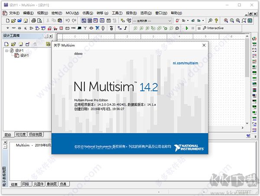Viewport: 260px width, 196px height.
Task: Switch to the 可见度 tab
Action: tap(21, 135)
